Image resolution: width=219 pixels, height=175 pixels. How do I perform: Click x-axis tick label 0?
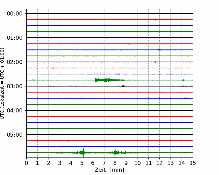26,163
